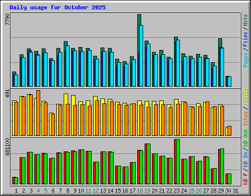Click the day 4 label on the x-axis
This screenshot has height=196, width=251.
click(38, 191)
